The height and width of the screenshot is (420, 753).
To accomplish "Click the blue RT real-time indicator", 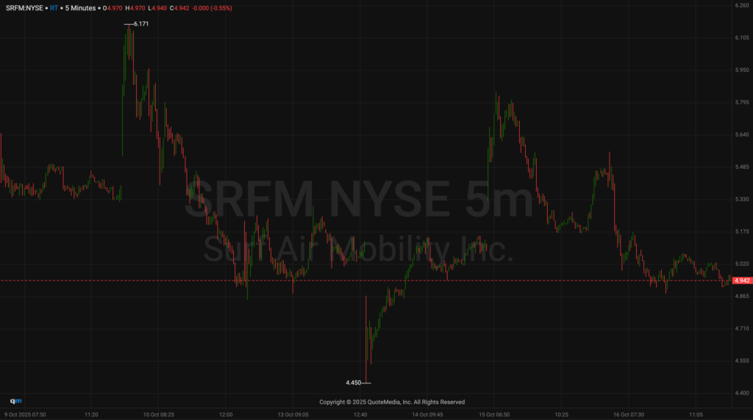I will (x=54, y=7).
